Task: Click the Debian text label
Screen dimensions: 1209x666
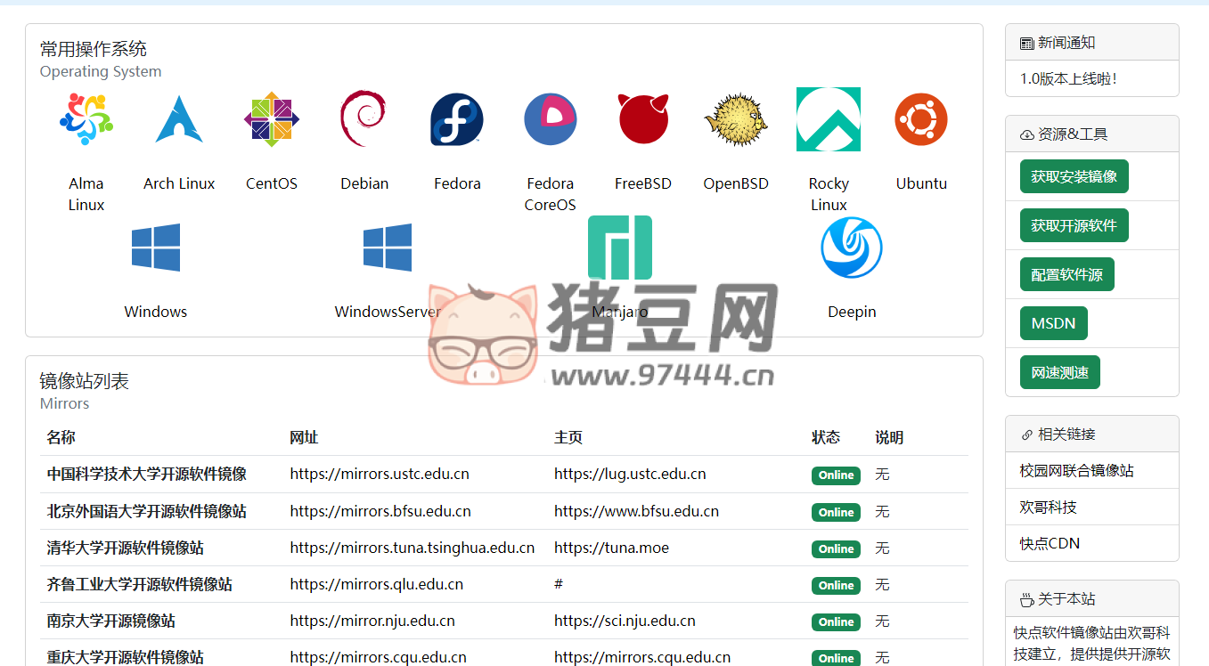Action: [x=364, y=183]
